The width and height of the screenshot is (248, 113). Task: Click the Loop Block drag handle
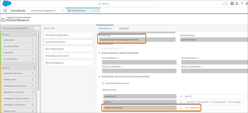point(33,52)
